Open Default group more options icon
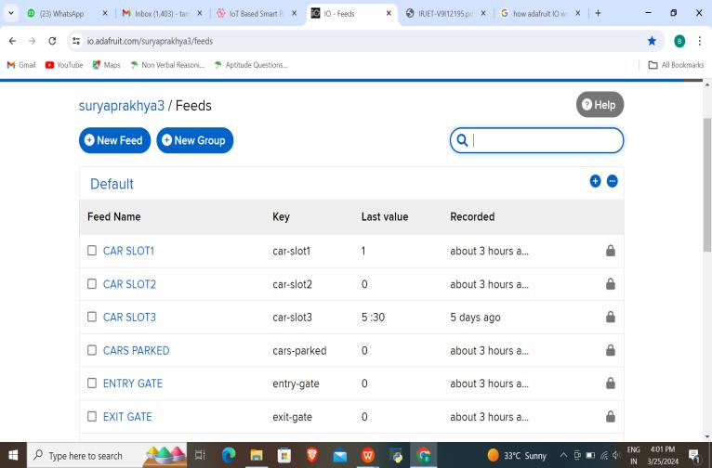The width and height of the screenshot is (712, 468). (x=613, y=181)
